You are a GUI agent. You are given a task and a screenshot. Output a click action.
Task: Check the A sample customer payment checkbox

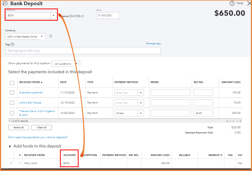click(x=12, y=93)
